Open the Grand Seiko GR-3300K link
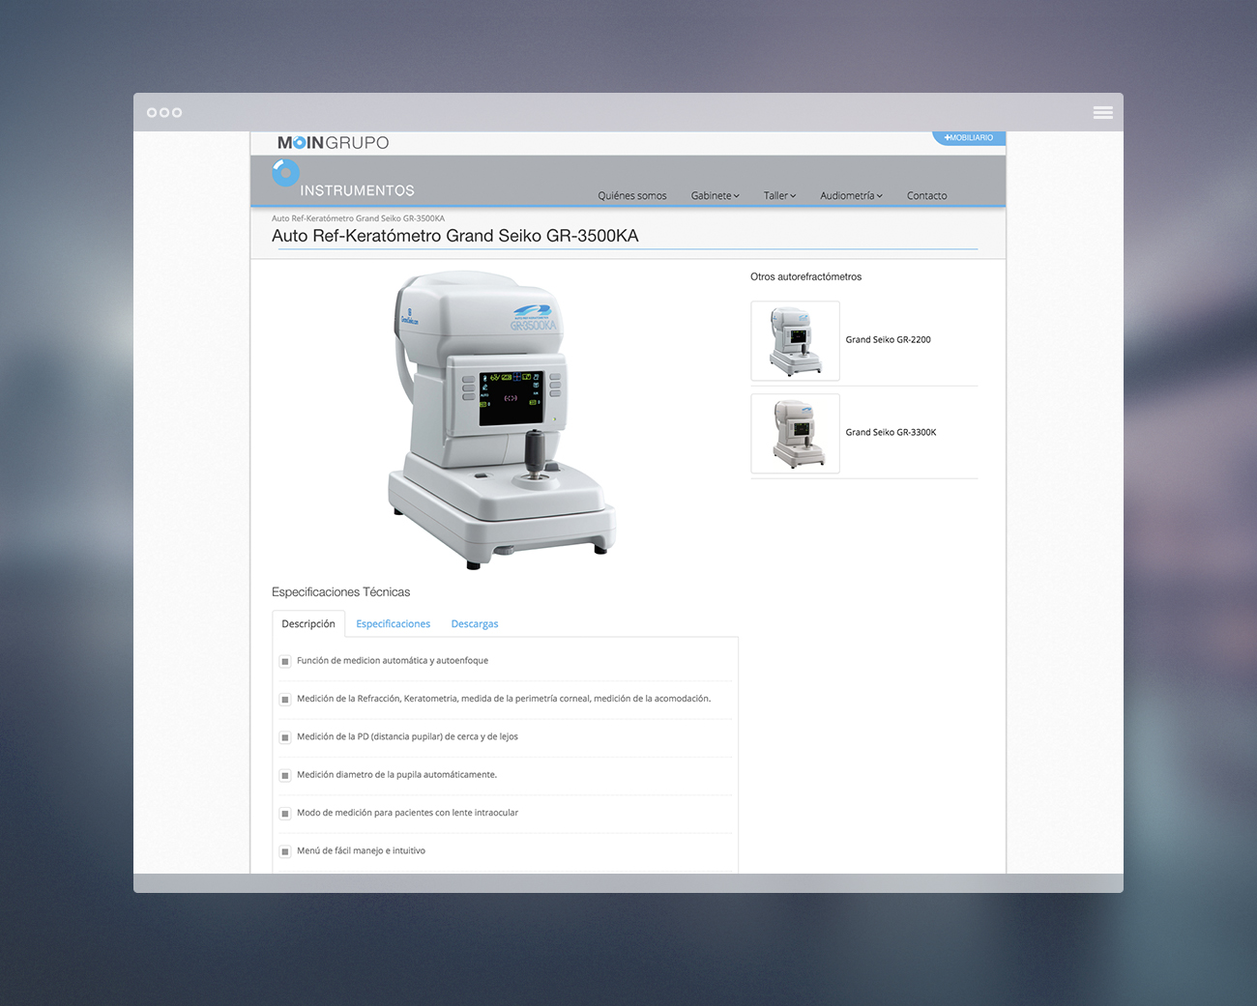This screenshot has height=1006, width=1257. 891,433
